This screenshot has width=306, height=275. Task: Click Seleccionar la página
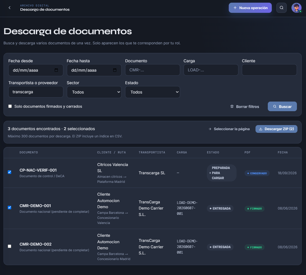pos(229,129)
